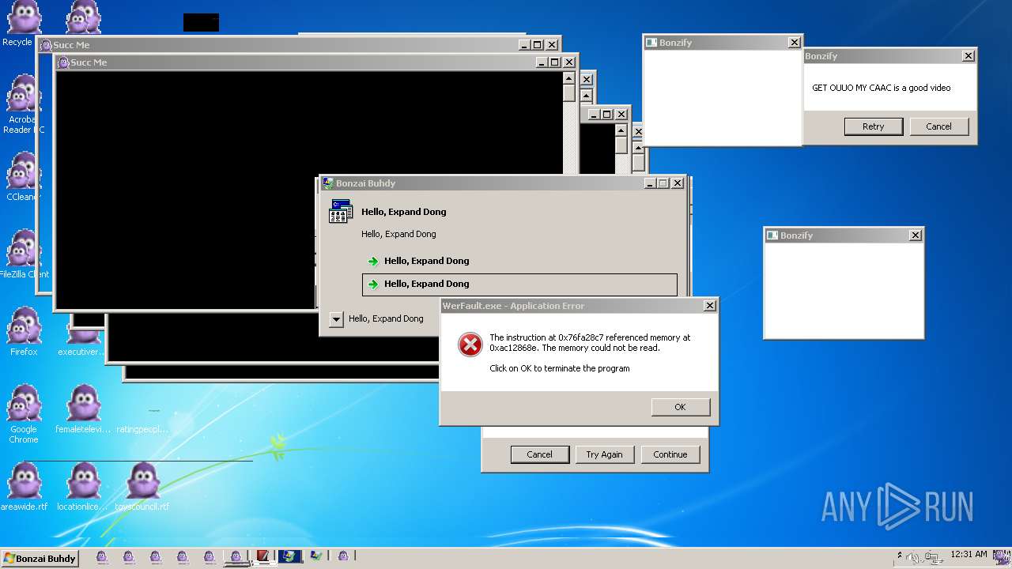Maximize the front Succ Me window
The height and width of the screenshot is (569, 1012).
554,62
